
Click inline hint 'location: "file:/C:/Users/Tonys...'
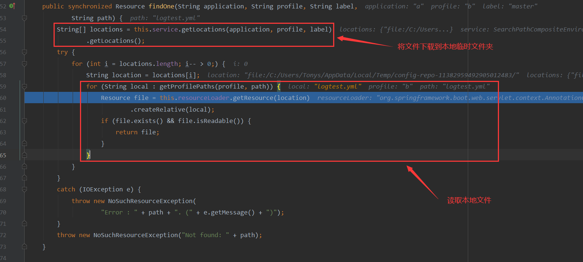pyautogui.click(x=363, y=75)
